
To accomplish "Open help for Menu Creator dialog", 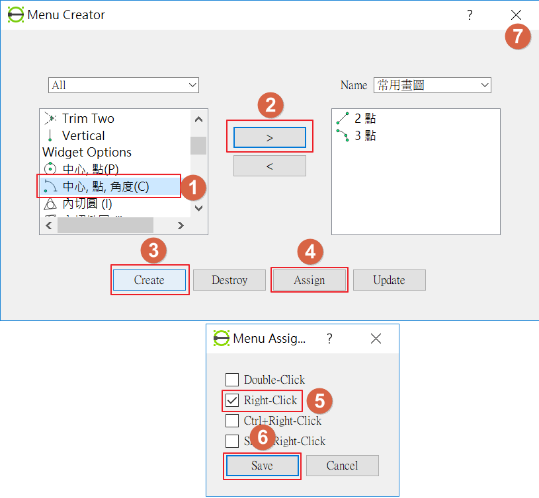I will point(470,15).
